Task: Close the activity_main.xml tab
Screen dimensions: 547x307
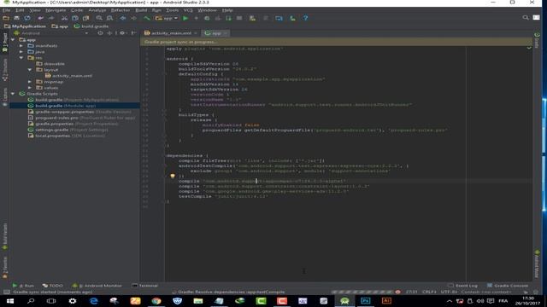Action: (196, 33)
